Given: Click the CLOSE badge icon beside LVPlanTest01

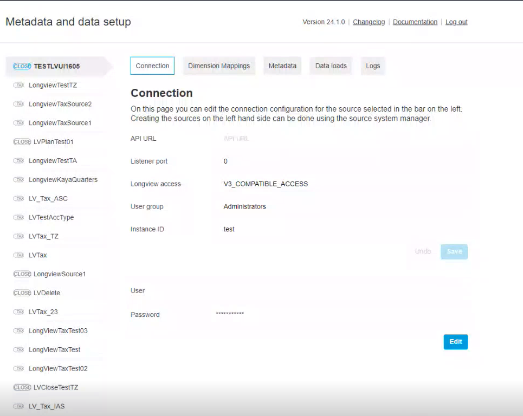Looking at the screenshot, I should [22, 142].
